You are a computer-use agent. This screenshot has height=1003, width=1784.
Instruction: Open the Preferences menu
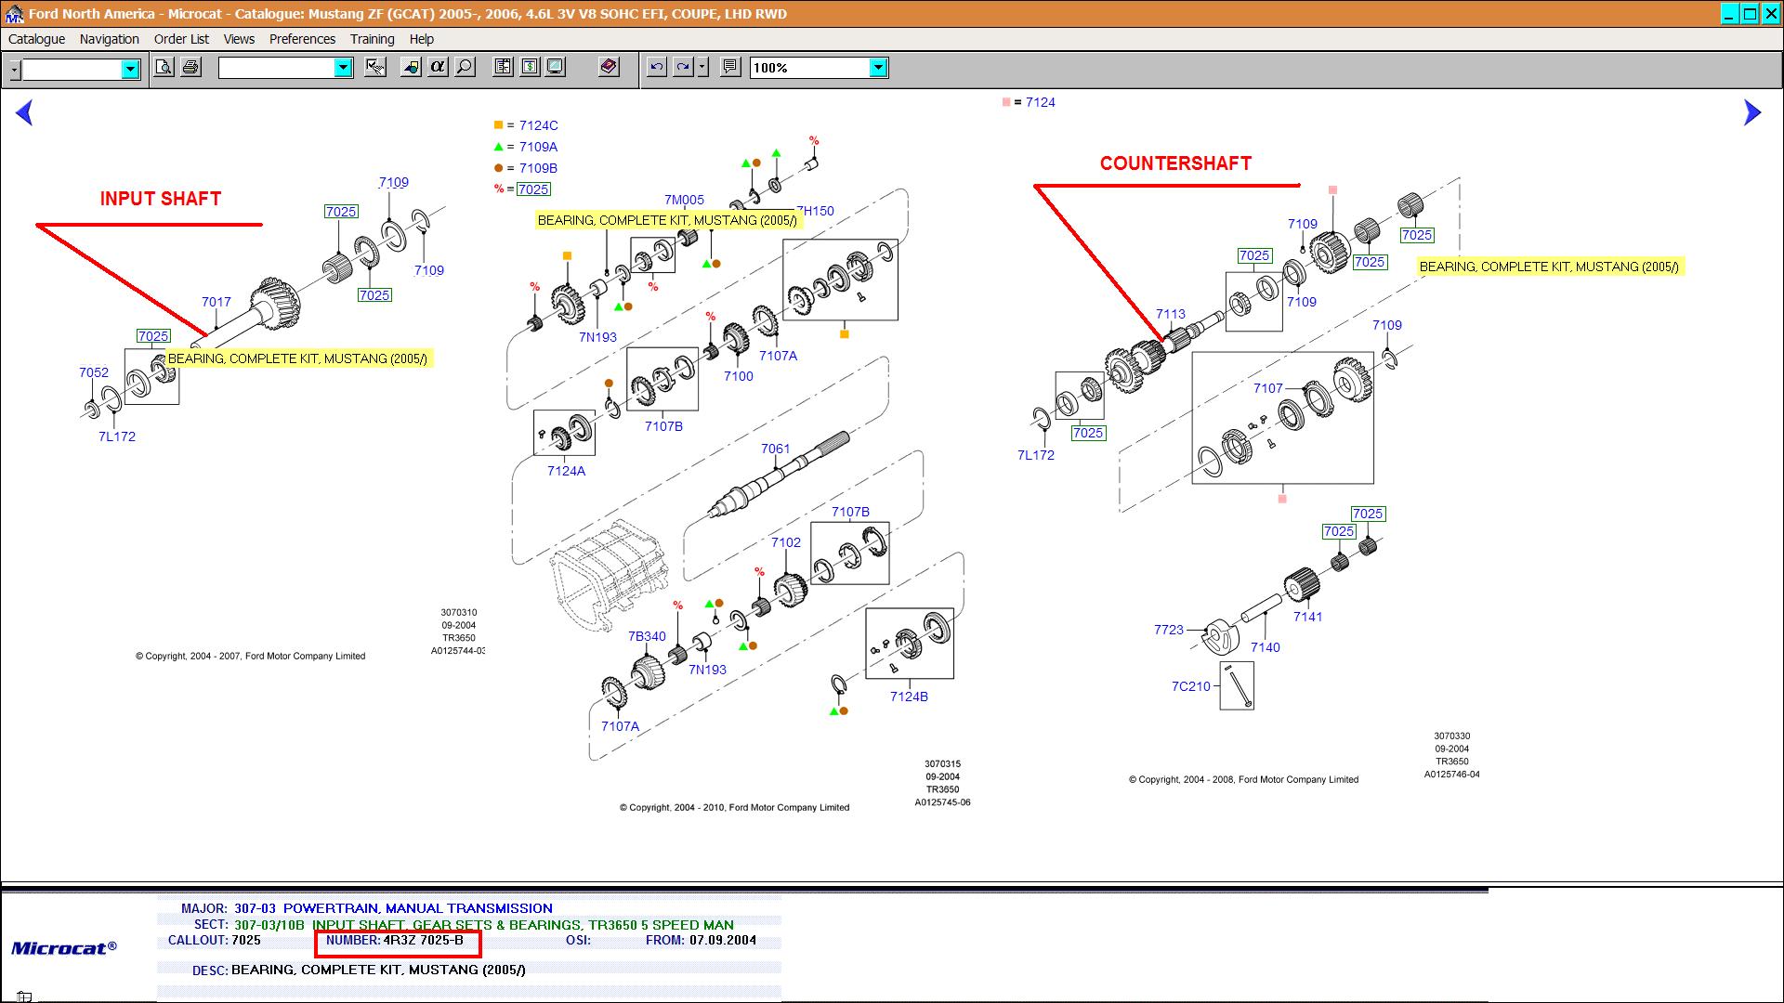(302, 39)
